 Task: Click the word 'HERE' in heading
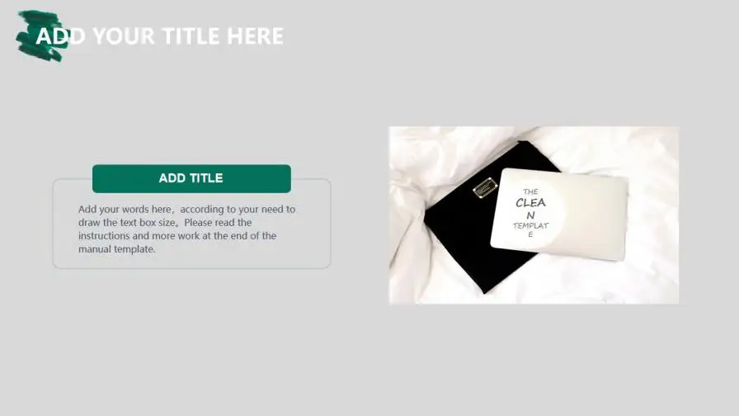(255, 36)
